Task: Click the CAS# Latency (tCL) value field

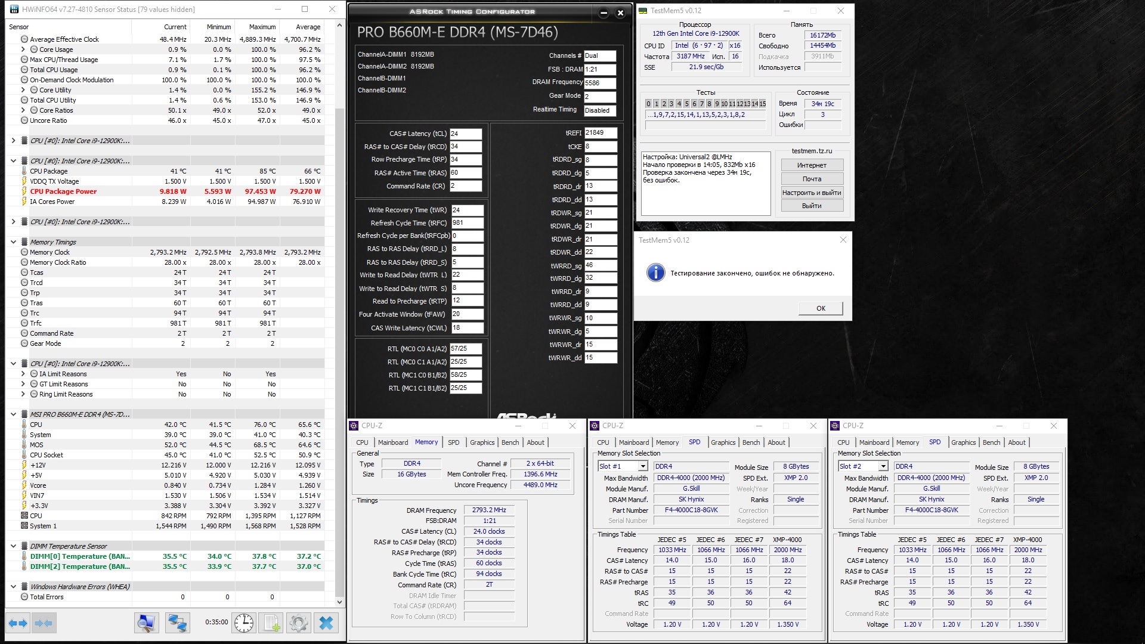Action: tap(466, 134)
